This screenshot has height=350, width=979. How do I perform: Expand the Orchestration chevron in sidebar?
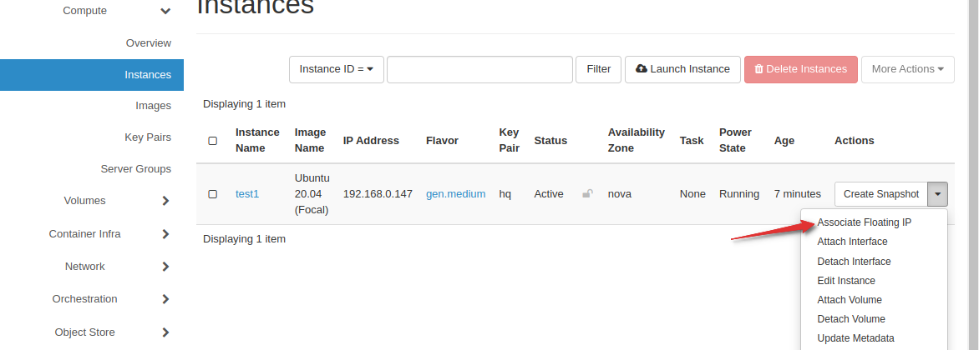[x=165, y=299]
